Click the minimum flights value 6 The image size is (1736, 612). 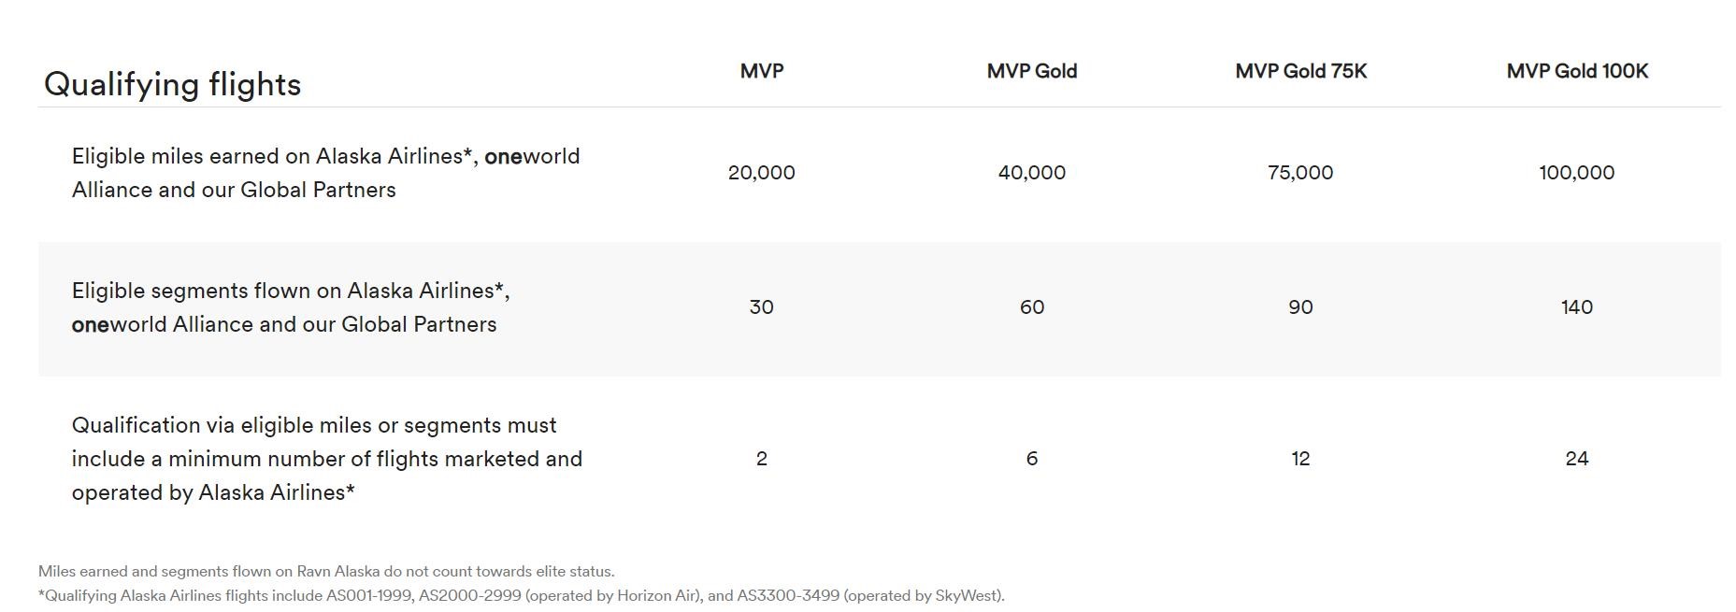pos(1032,459)
